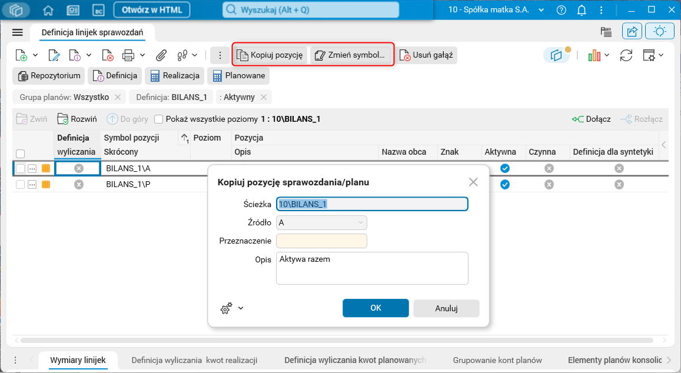Screen dimensions: 681x373
Task: Expand the dialog gear options arrow
Action: pyautogui.click(x=240, y=308)
